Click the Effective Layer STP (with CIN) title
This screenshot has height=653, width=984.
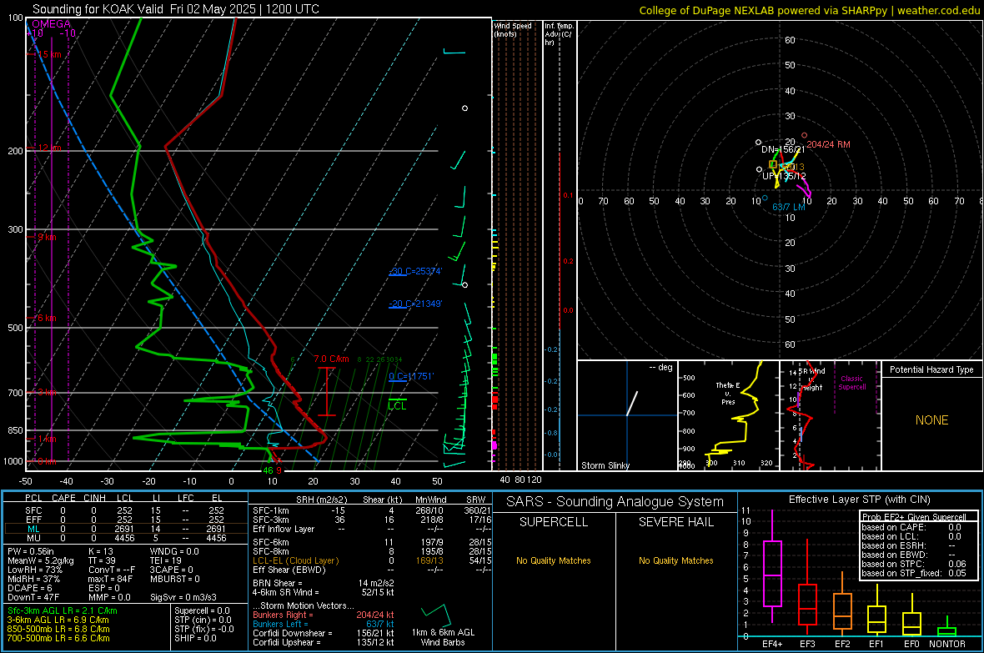pyautogui.click(x=859, y=500)
